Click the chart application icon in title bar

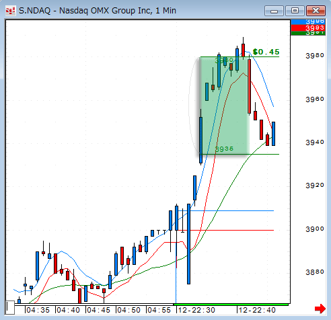tap(10, 11)
